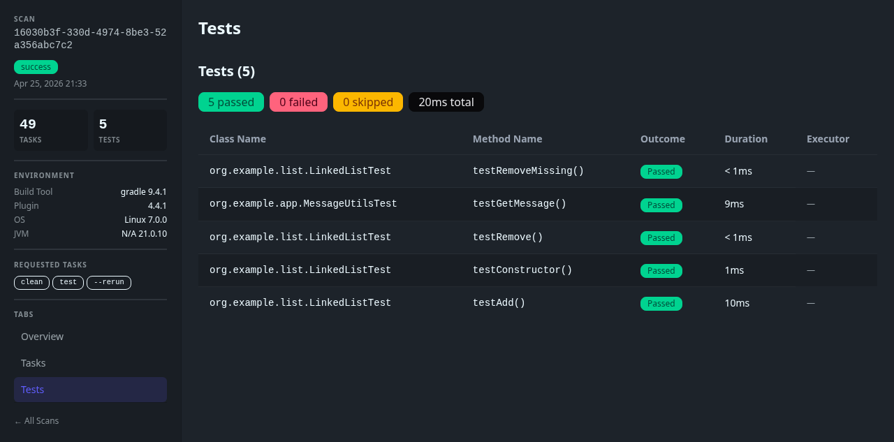
Task: Sort by the Class Name column header
Action: pyautogui.click(x=237, y=139)
